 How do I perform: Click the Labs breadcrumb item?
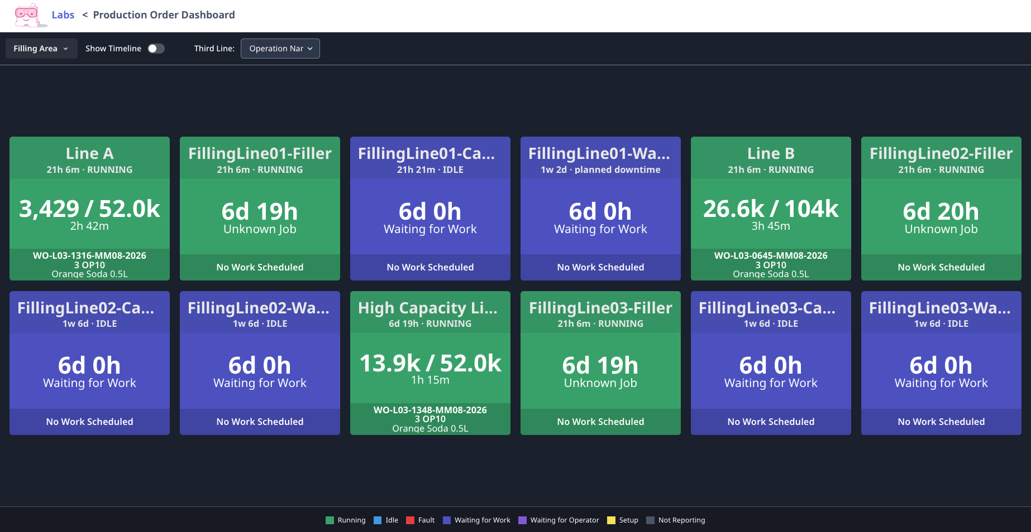point(63,15)
